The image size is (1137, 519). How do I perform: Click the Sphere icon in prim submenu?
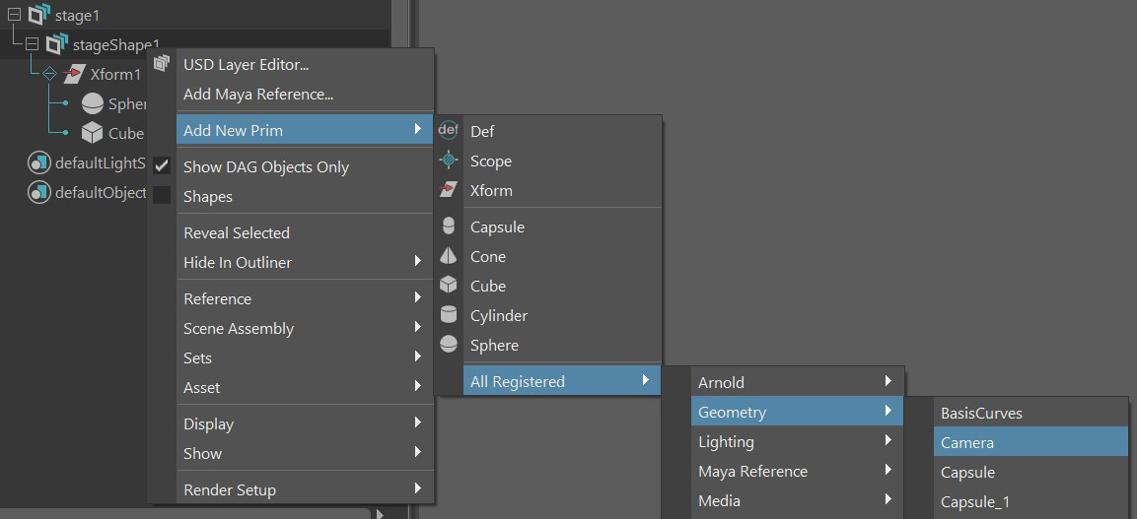[x=449, y=345]
